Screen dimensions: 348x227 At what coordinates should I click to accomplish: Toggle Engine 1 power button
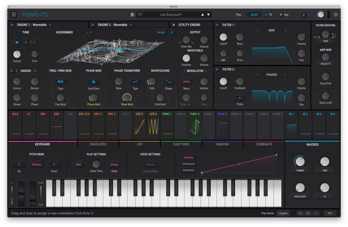click(12, 25)
